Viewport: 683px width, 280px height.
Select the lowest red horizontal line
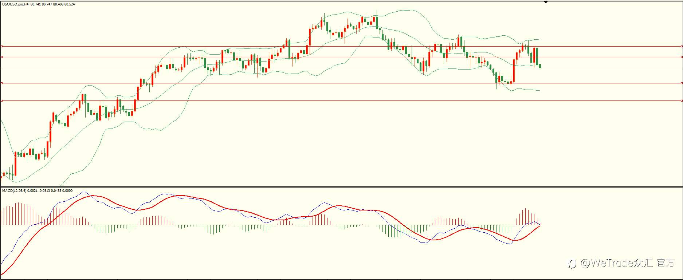point(341,100)
